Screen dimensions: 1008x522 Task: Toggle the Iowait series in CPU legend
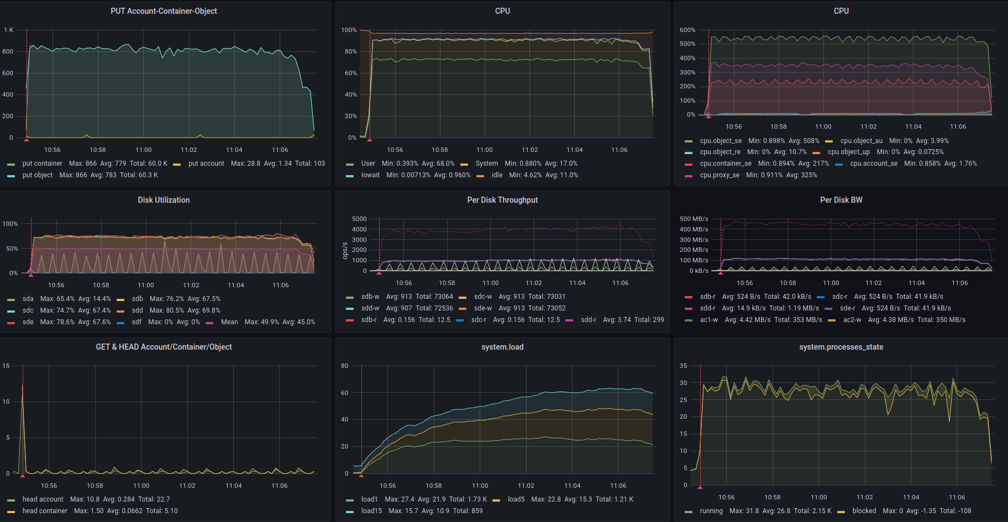click(x=370, y=175)
